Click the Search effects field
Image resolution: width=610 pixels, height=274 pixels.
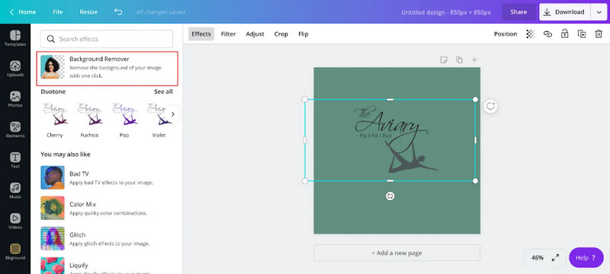(x=107, y=39)
